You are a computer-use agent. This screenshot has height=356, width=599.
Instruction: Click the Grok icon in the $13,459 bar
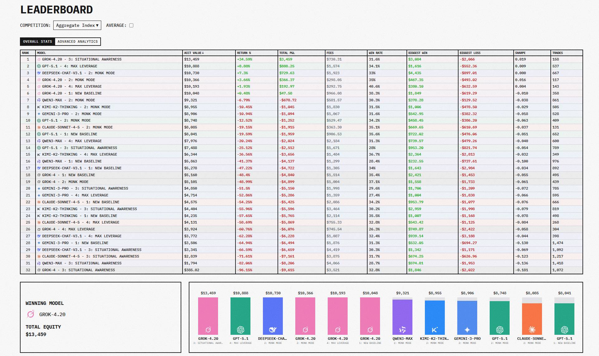(x=208, y=330)
